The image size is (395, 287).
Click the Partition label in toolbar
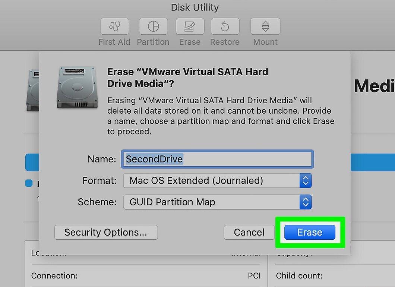pos(153,42)
